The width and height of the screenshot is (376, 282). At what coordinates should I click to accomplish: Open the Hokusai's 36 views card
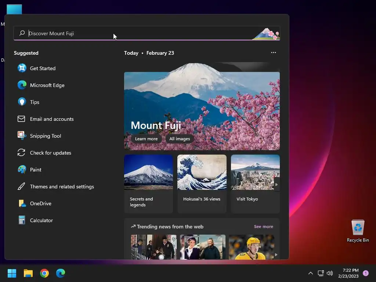pos(202,184)
